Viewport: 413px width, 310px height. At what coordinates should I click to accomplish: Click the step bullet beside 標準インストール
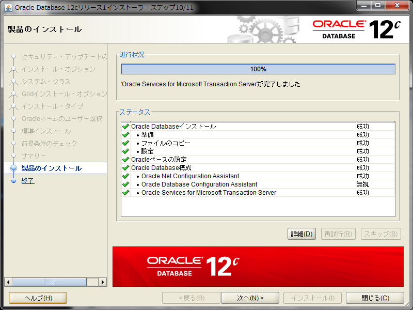pyautogui.click(x=14, y=131)
